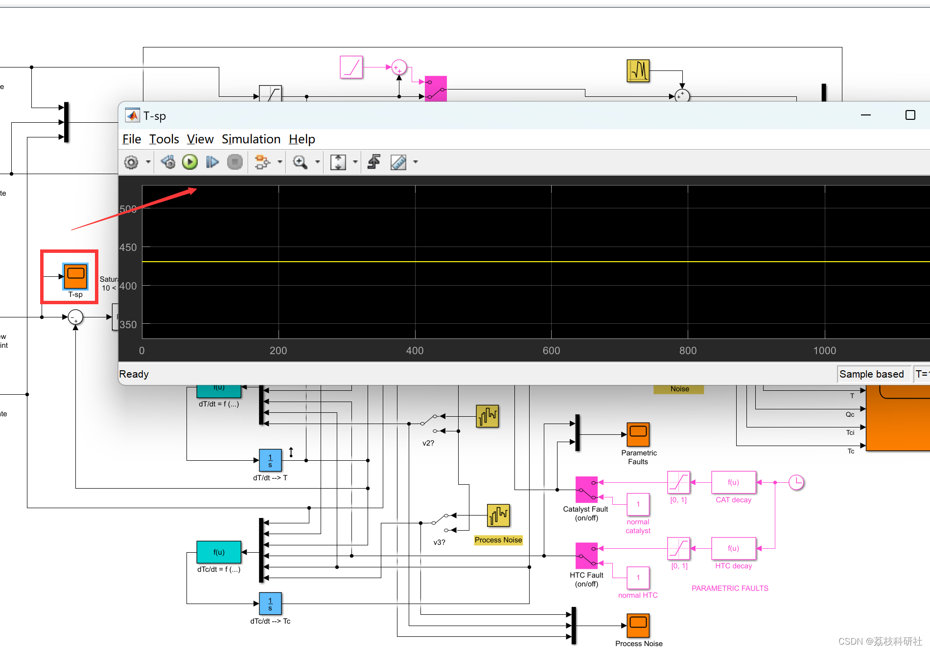Toggle the HTC Fault on/off switch block
This screenshot has width=930, height=651.
[586, 556]
